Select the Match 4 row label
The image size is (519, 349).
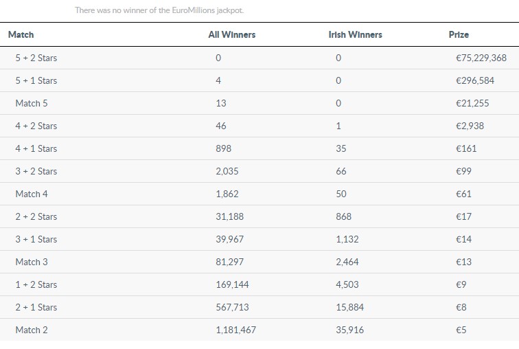point(32,194)
